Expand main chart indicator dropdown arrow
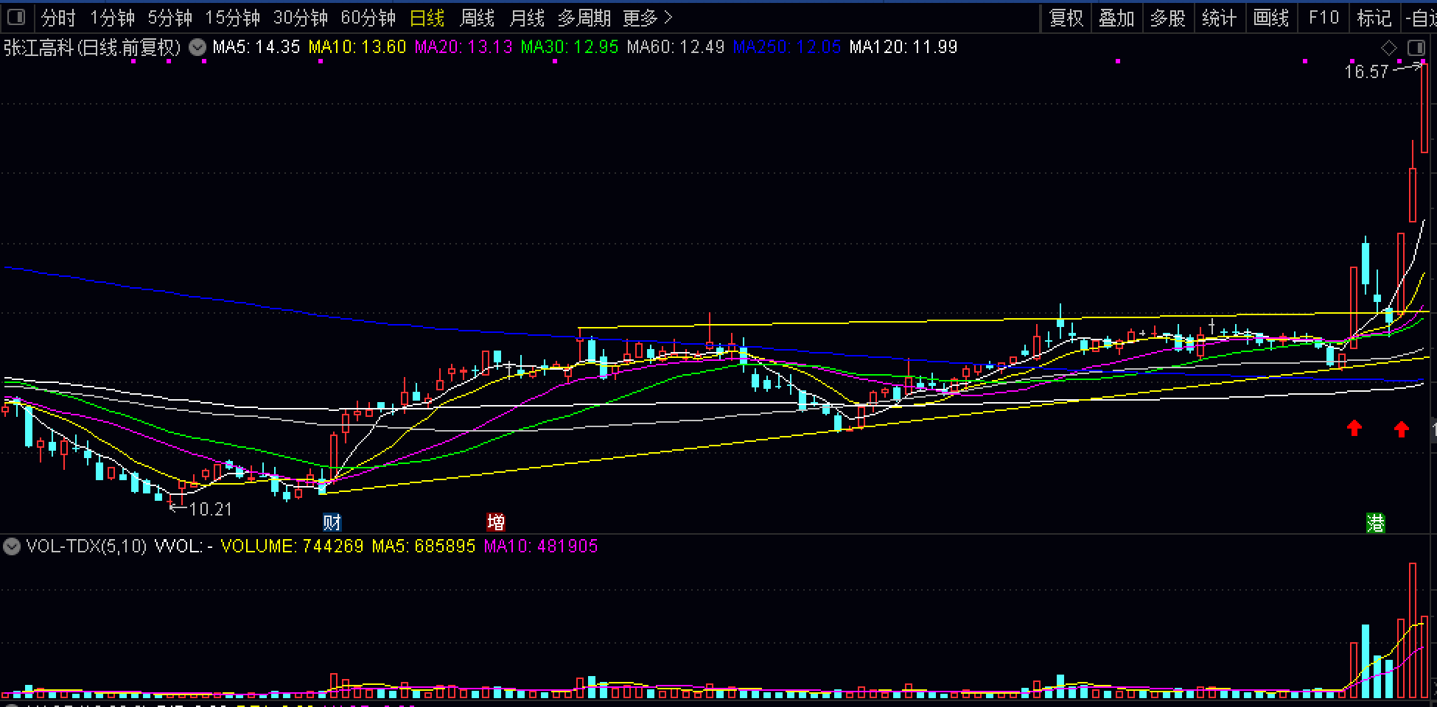This screenshot has width=1437, height=707. click(x=197, y=48)
